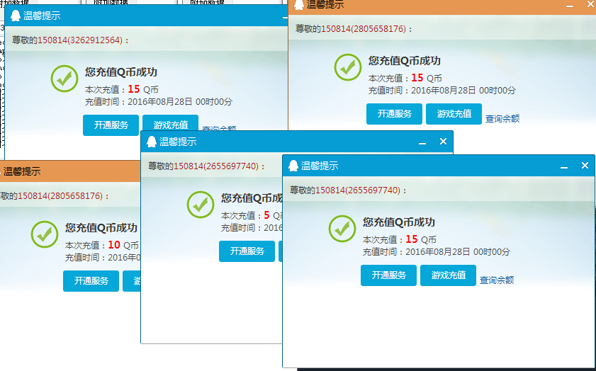This screenshot has height=371, width=596.
Task: Close the 5 Q币 温馨提示 window
Action: coord(443,142)
